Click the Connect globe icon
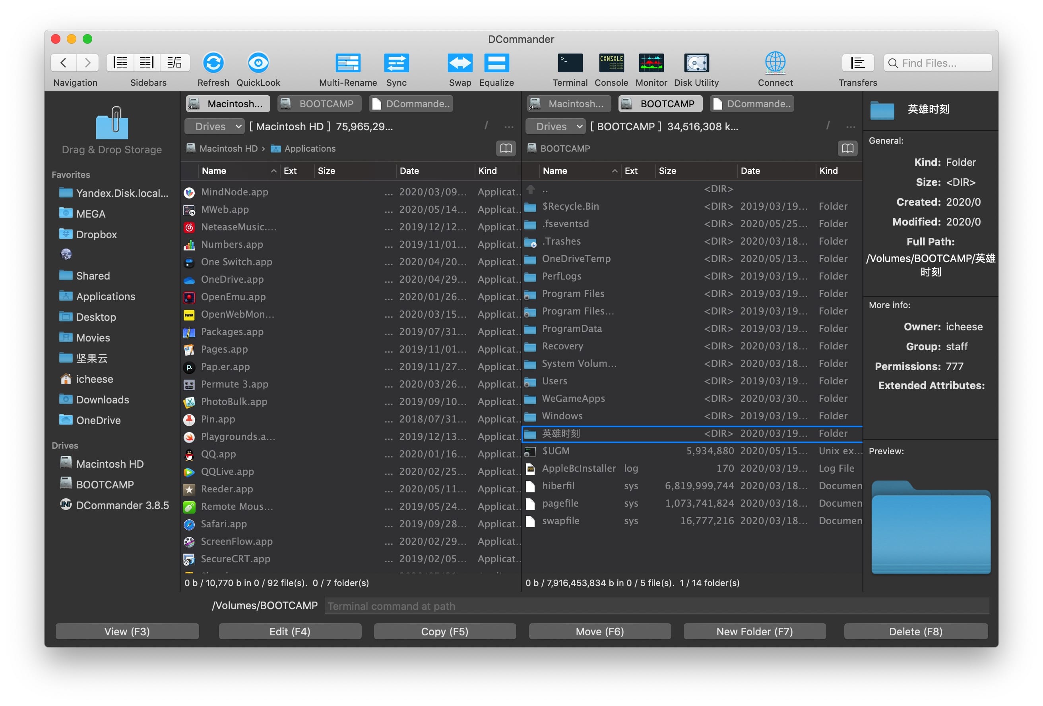 click(775, 63)
